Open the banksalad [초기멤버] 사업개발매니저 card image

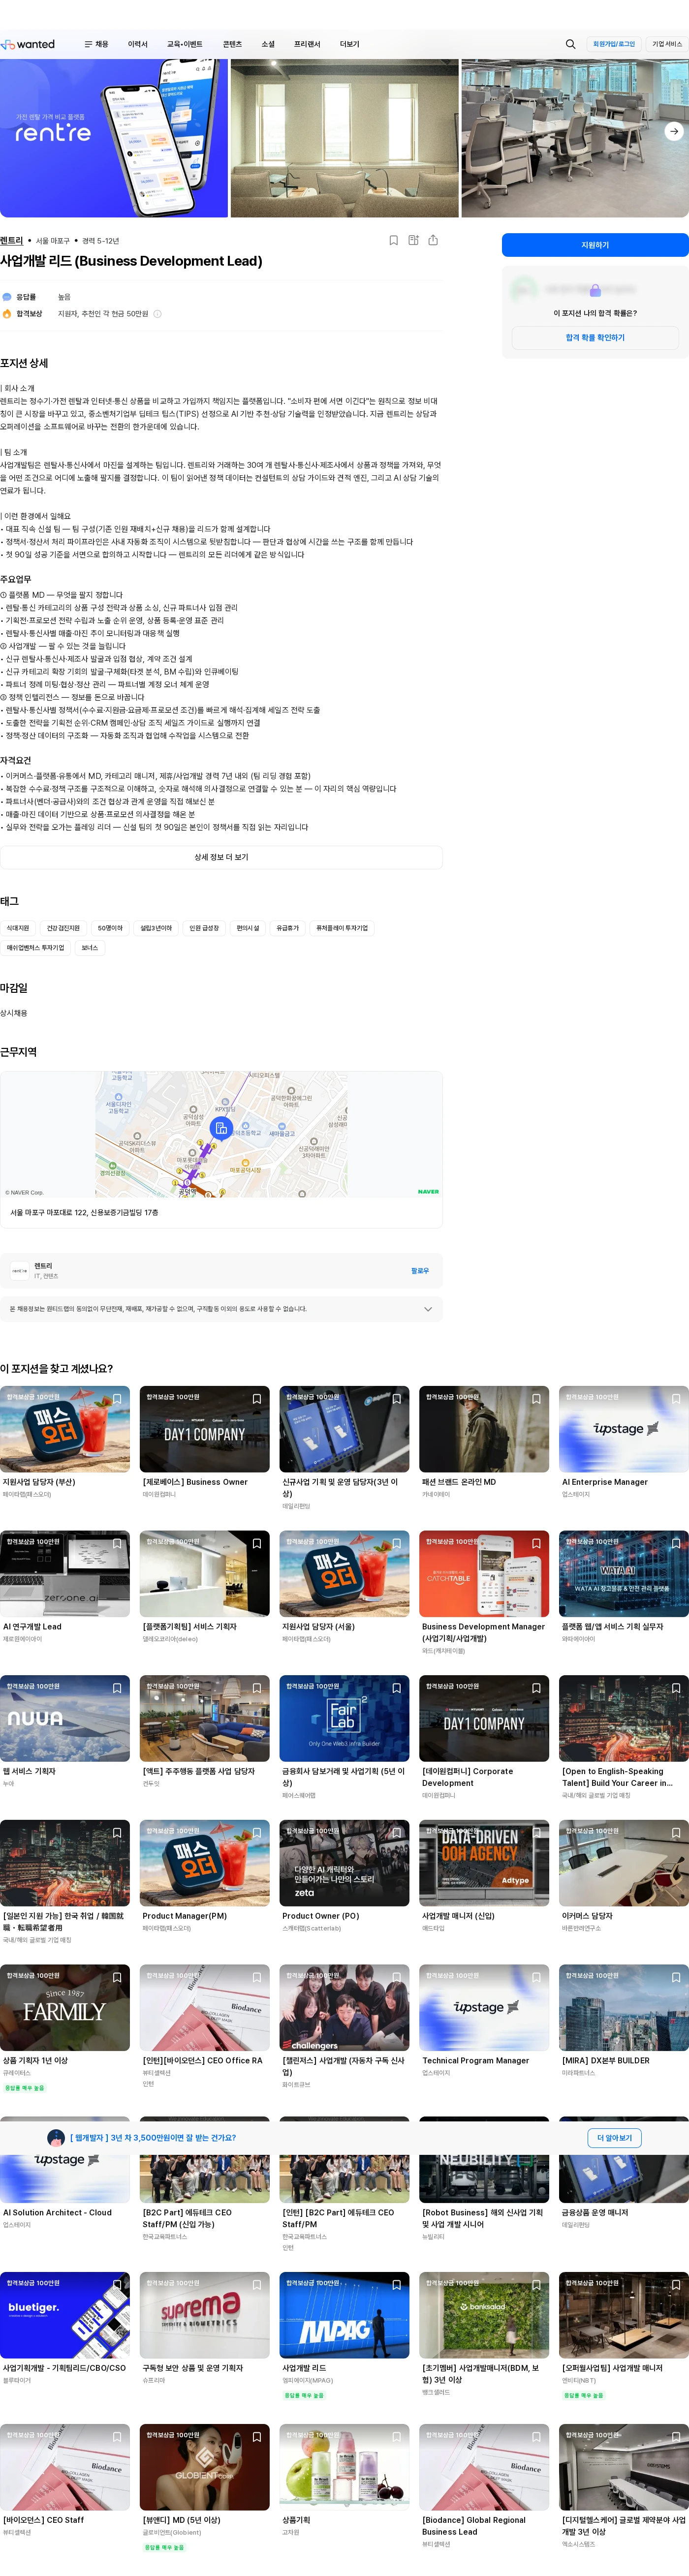[484, 2315]
